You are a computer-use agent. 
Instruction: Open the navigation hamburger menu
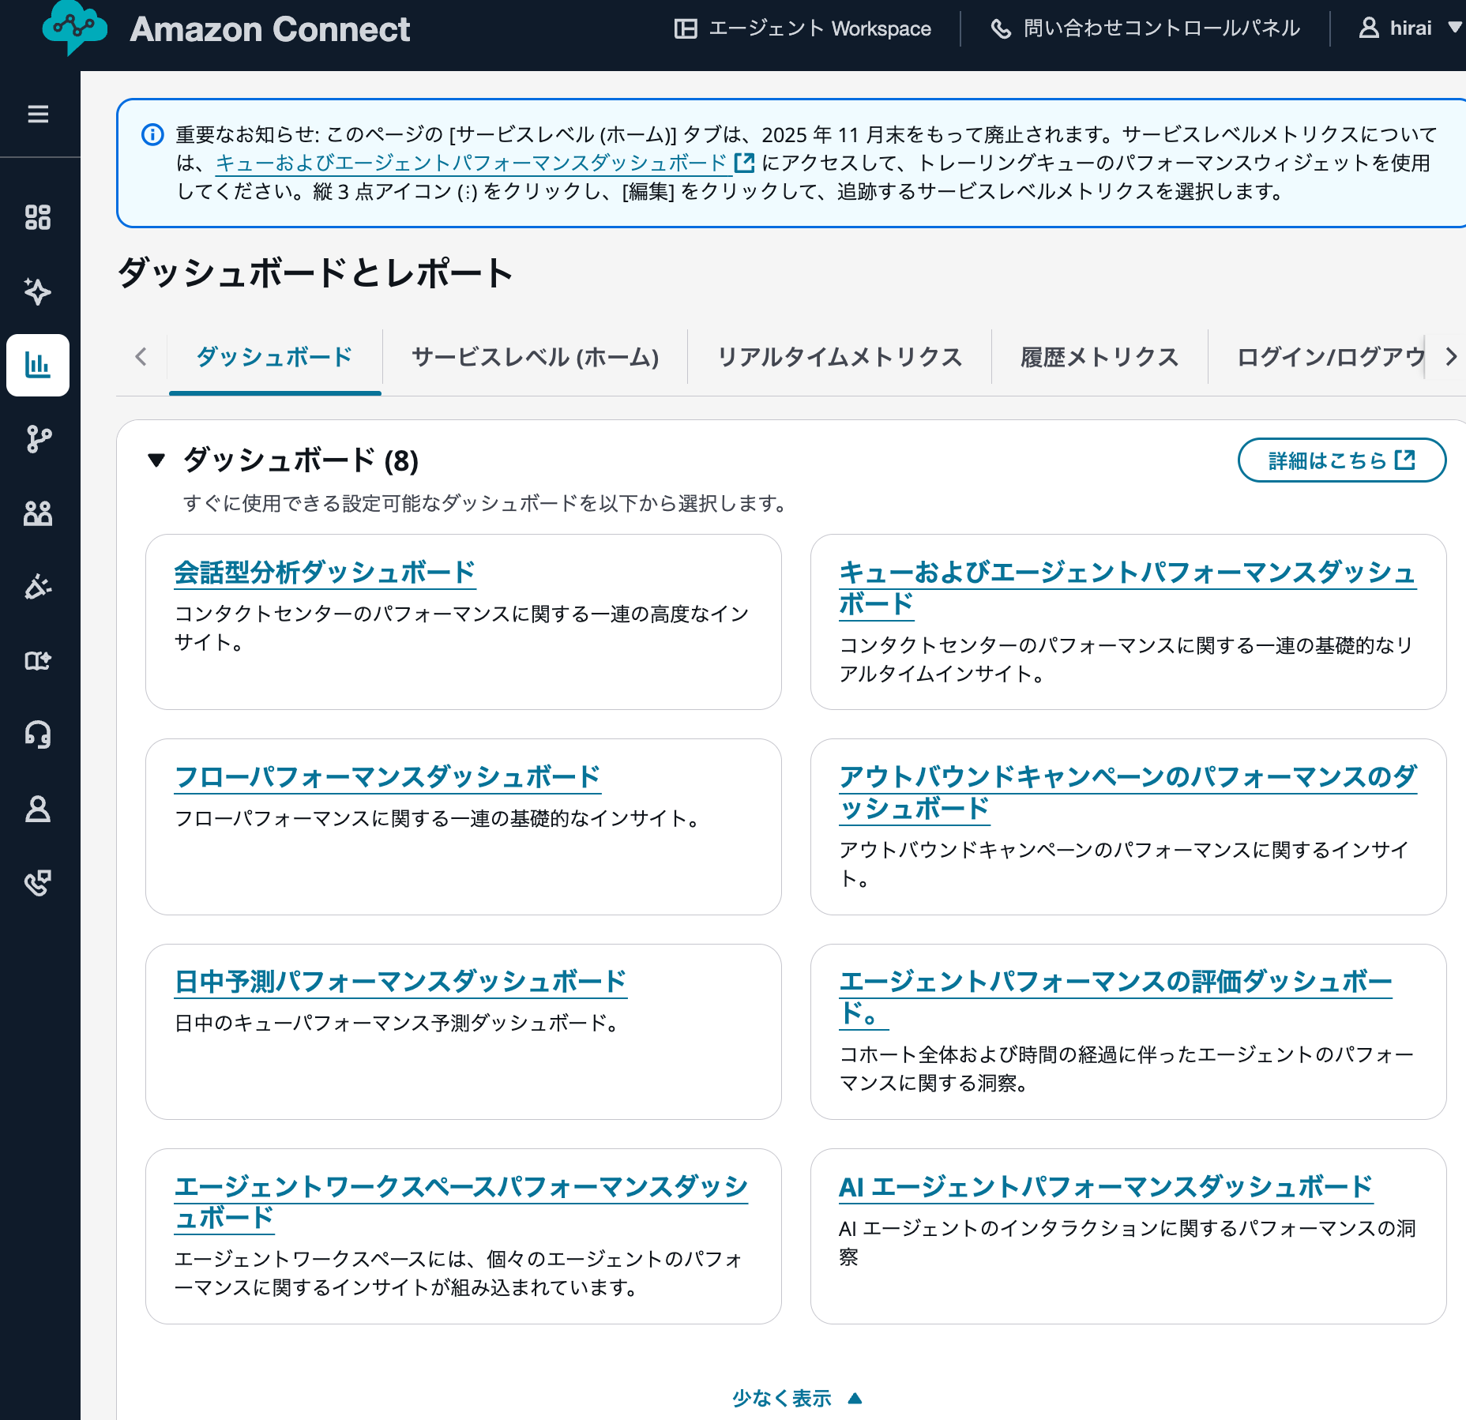(x=38, y=115)
